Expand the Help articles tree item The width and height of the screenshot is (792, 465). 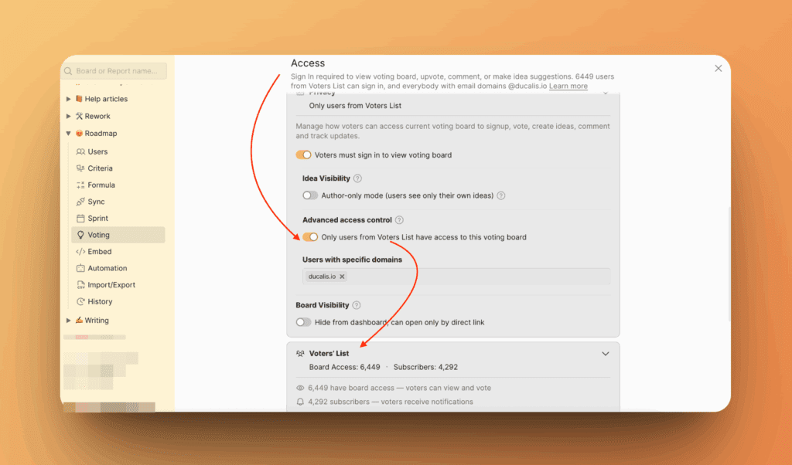tap(69, 99)
